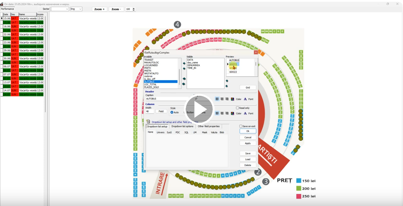The width and height of the screenshot is (403, 206).
Task: Select the Dropdown list setup tab
Action: [x=157, y=126]
